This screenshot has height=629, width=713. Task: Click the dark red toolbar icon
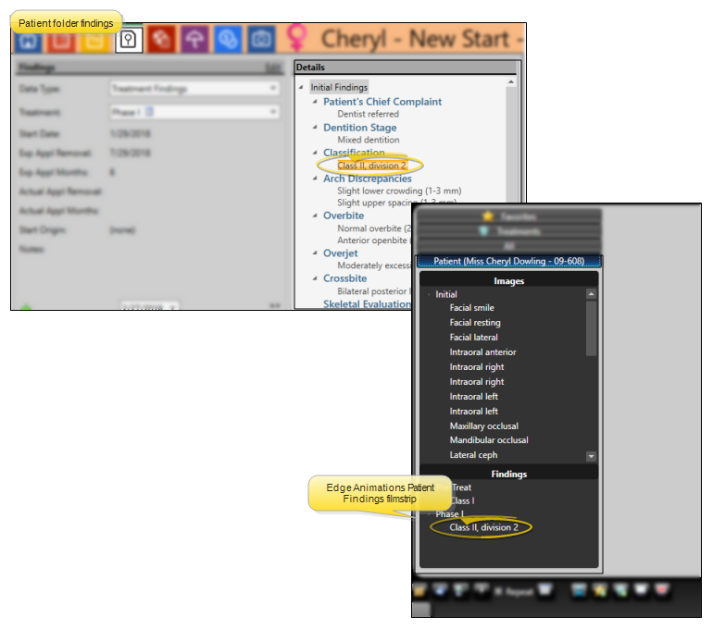click(161, 39)
